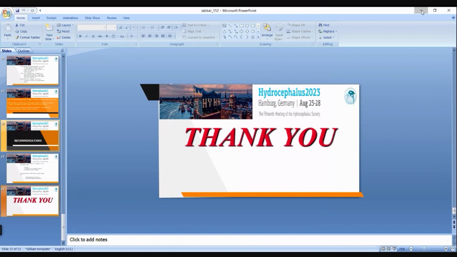Switch to Slide Sorter view in status bar
Image resolution: width=457 pixels, height=257 pixels.
click(388, 249)
